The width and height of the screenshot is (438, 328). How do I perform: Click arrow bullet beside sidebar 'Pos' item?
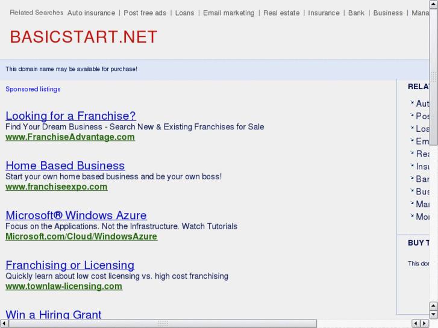(x=411, y=115)
